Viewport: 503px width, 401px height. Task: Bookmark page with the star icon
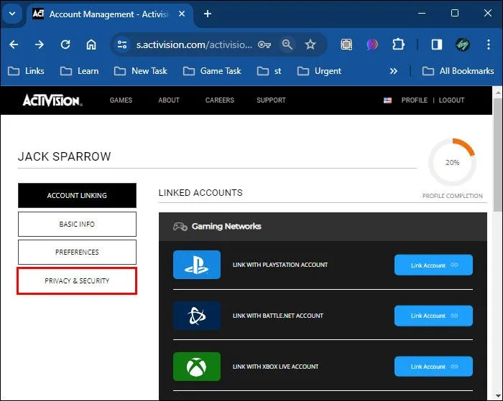(x=310, y=44)
